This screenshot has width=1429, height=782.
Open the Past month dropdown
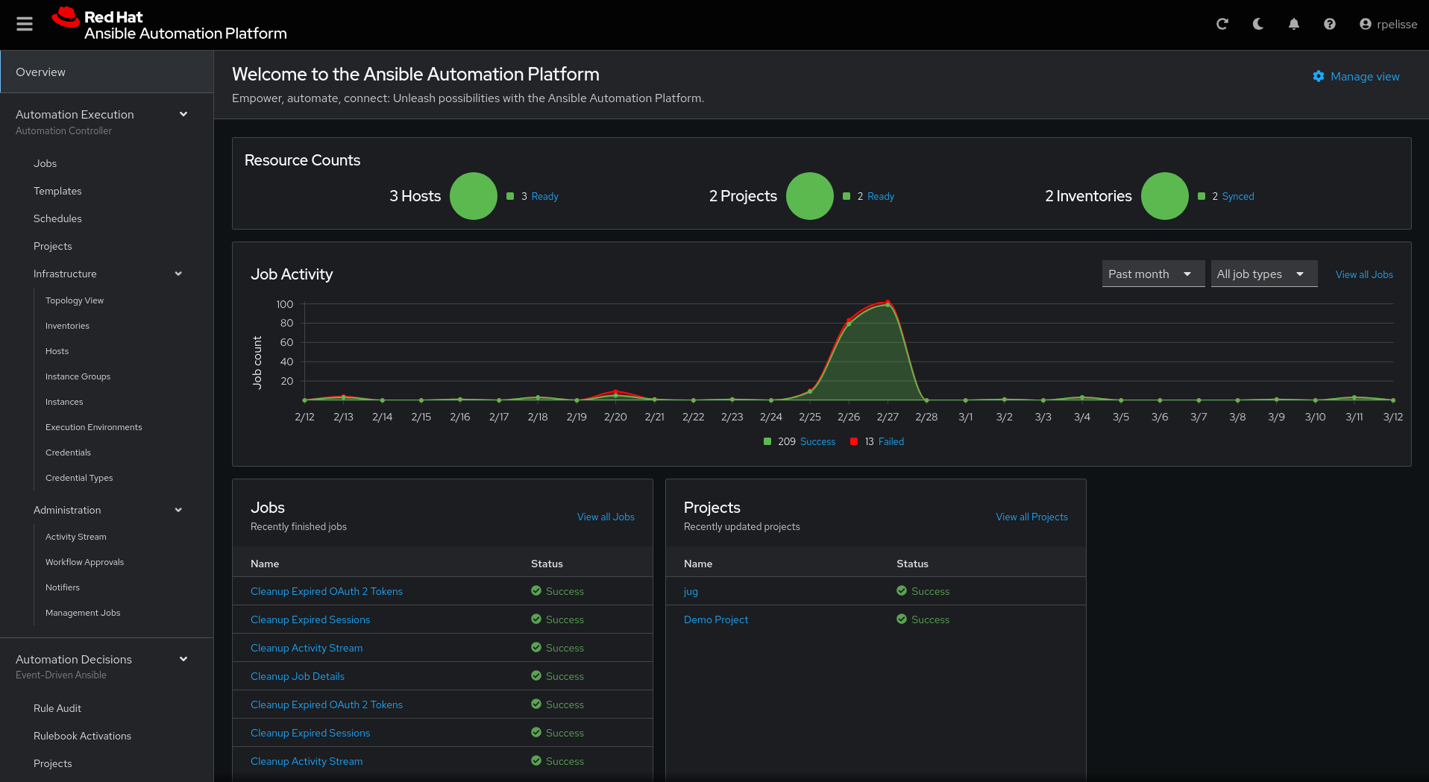pyautogui.click(x=1153, y=274)
